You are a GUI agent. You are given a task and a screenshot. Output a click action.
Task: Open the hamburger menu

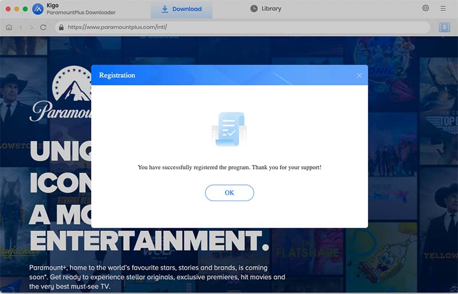[443, 9]
